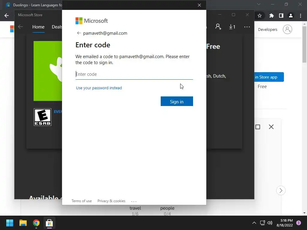Open File Explorer from taskbar
Screen dimensions: 307x230
click(23, 223)
